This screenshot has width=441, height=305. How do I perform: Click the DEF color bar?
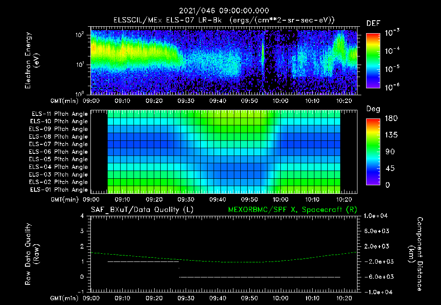[373, 60]
